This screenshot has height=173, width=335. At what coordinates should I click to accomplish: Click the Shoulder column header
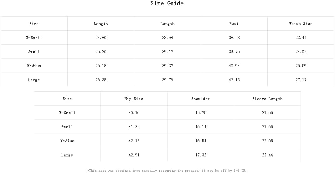(200, 99)
